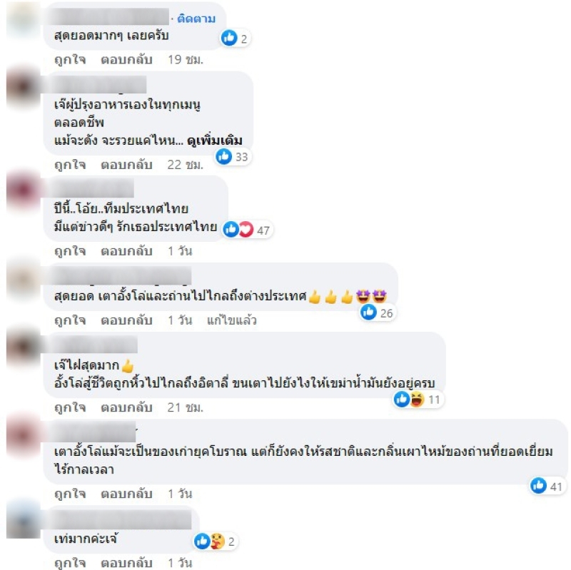The width and height of the screenshot is (571, 570).
Task: Open the 19 ชม. timestamp on the first comment
Action: pyautogui.click(x=185, y=59)
